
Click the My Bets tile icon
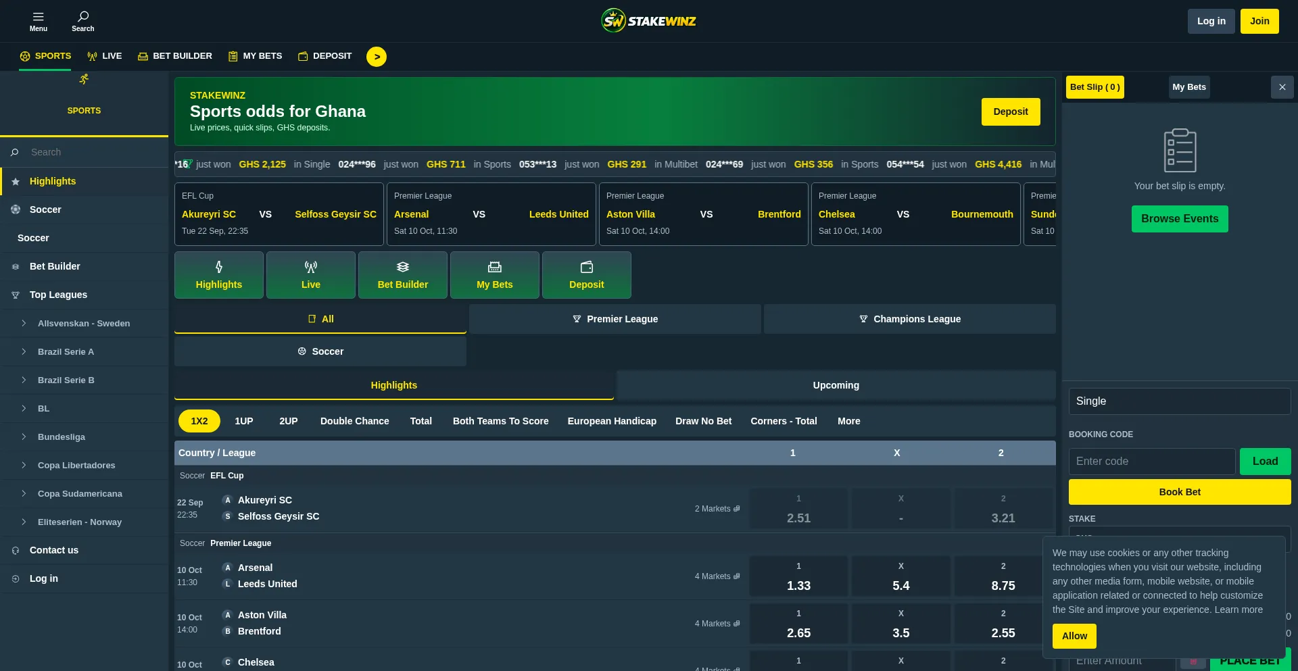point(495,267)
